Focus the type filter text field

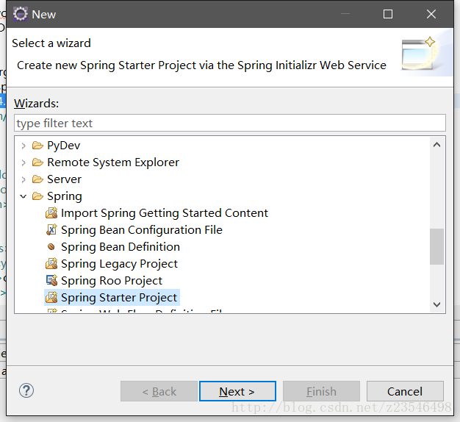[230, 123]
